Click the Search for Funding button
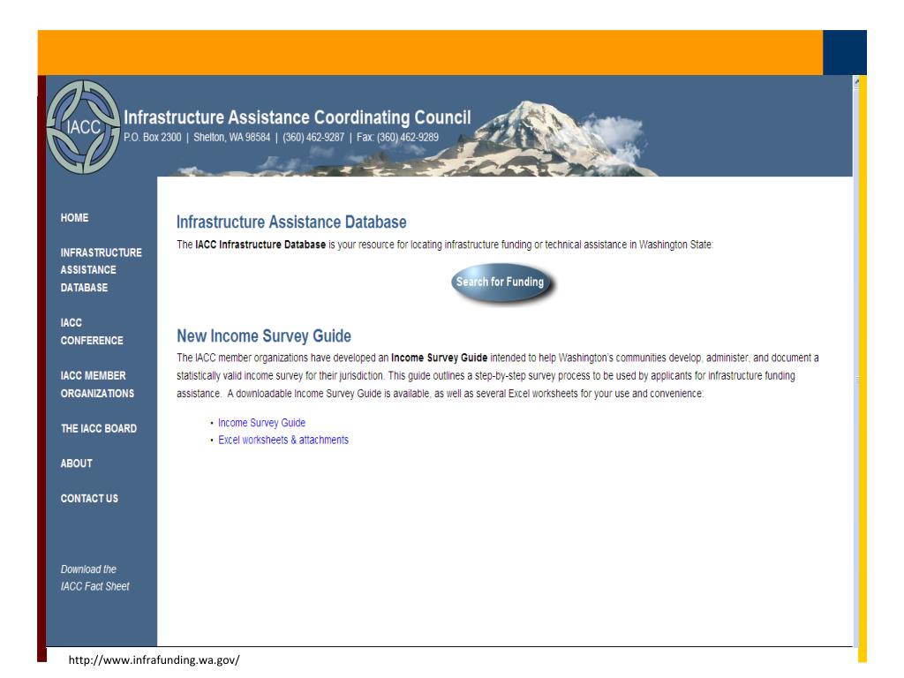The width and height of the screenshot is (904, 678). [501, 282]
